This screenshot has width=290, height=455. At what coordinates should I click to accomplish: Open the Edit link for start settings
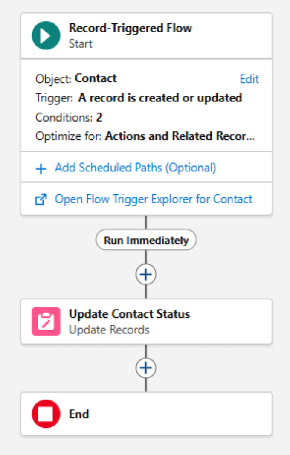click(x=249, y=79)
